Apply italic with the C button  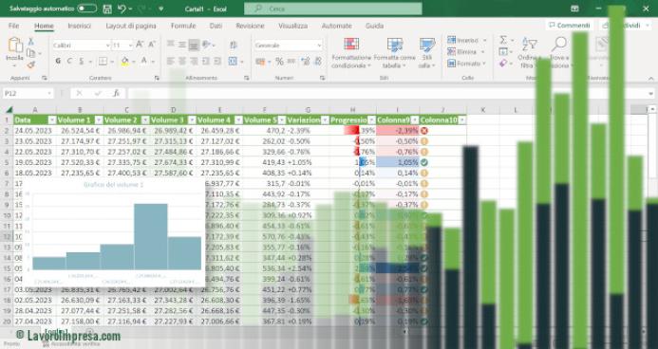pyautogui.click(x=69, y=61)
